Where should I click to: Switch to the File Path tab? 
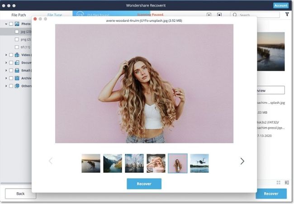coord(19,15)
